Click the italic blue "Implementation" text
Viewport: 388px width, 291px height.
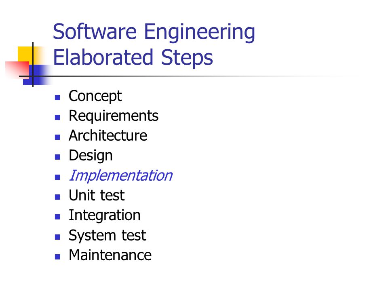[121, 176]
